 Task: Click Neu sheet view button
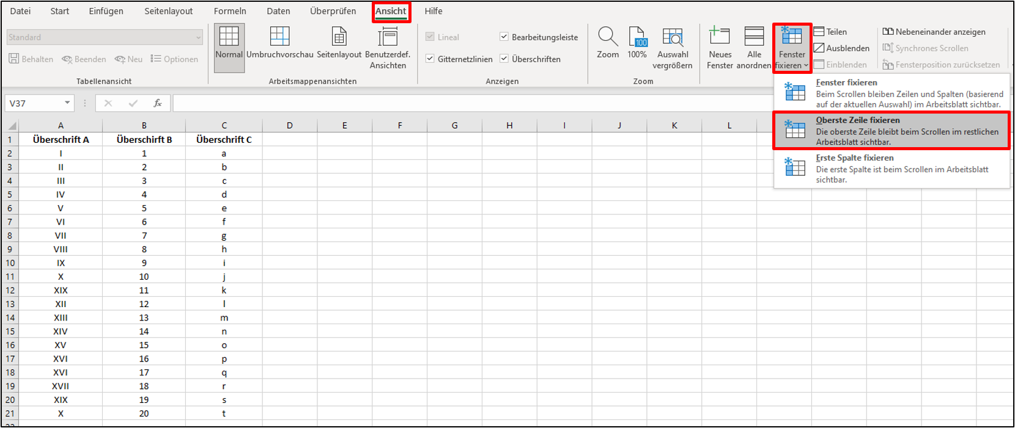pos(128,59)
